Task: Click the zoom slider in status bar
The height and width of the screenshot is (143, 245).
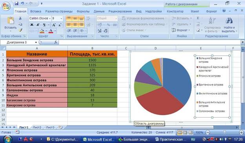Action: [224, 132]
